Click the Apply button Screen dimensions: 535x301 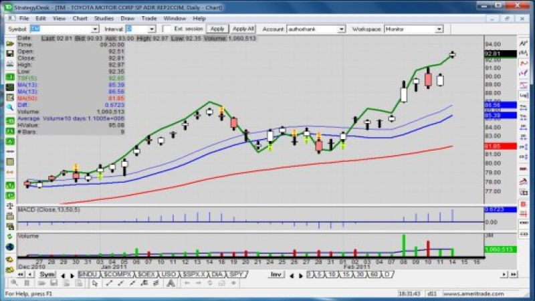[x=217, y=29]
